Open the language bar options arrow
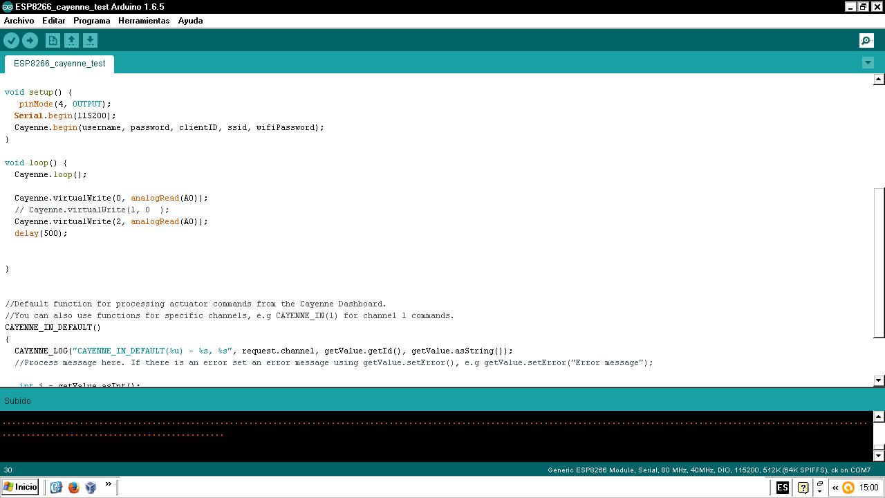Viewport: 885px width, 498px height. (820, 491)
